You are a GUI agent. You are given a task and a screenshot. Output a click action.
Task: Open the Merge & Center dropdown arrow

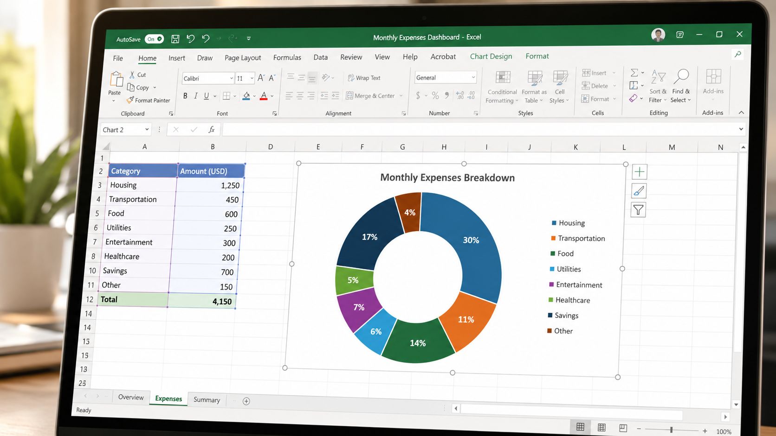[401, 95]
